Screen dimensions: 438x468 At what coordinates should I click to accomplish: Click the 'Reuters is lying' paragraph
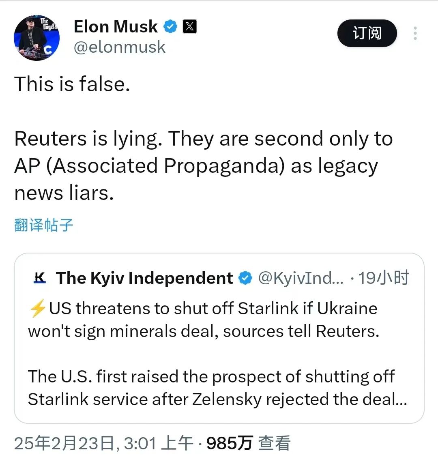[x=203, y=165]
